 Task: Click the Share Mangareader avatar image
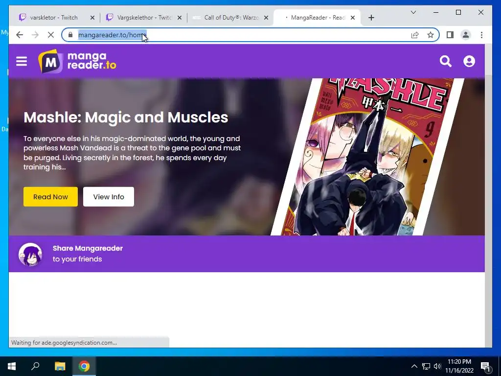tap(30, 255)
